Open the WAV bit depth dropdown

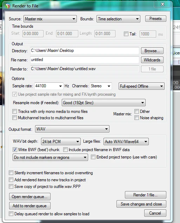(61, 142)
